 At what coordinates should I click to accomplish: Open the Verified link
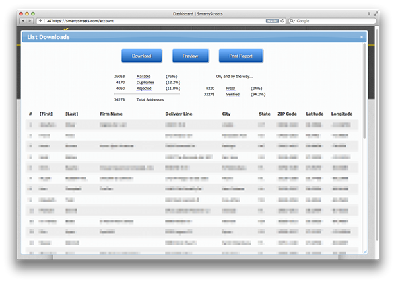[232, 95]
